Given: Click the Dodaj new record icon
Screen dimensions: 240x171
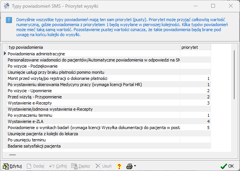Looking at the screenshot, I should tap(30, 166).
